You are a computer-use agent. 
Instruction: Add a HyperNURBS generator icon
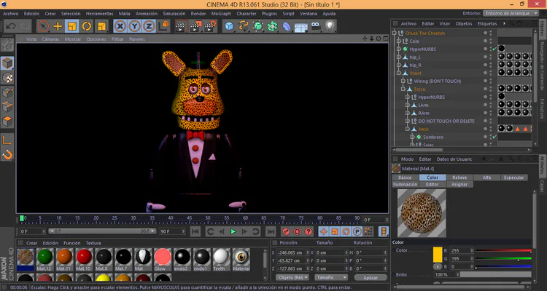point(257,26)
